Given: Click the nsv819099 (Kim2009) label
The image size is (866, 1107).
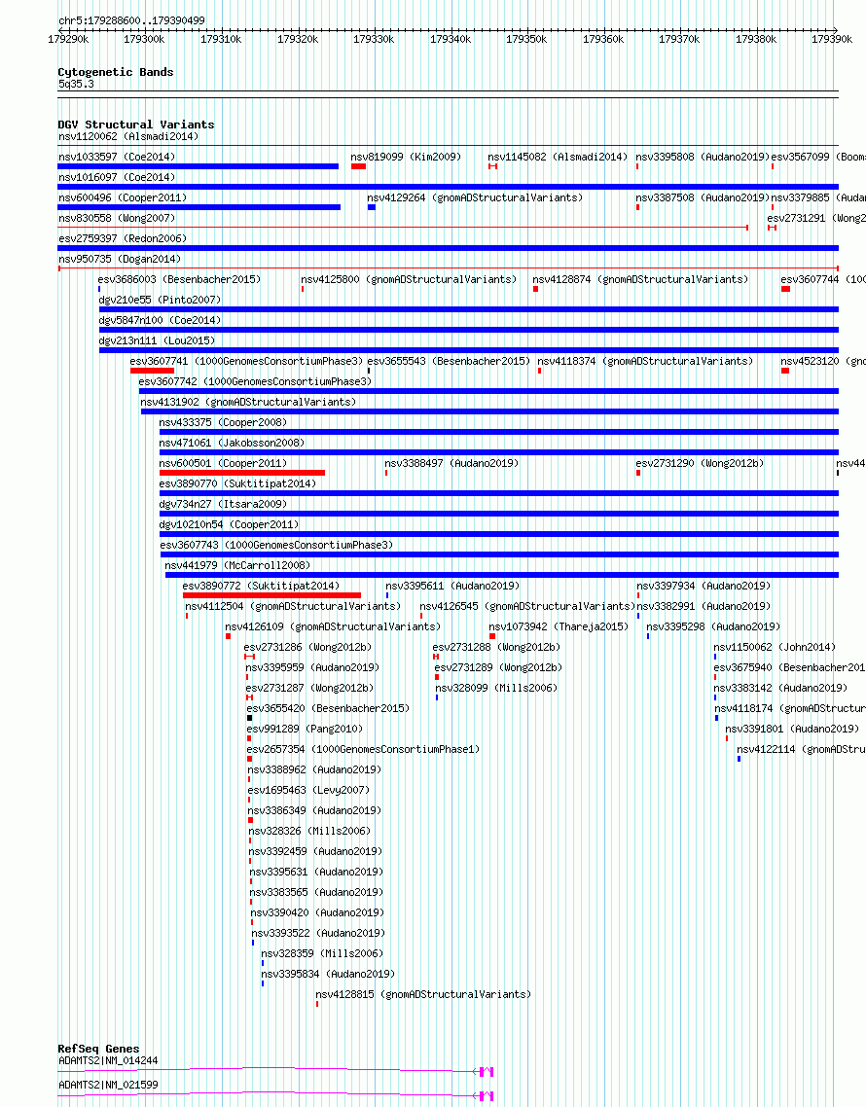Looking at the screenshot, I should (406, 157).
